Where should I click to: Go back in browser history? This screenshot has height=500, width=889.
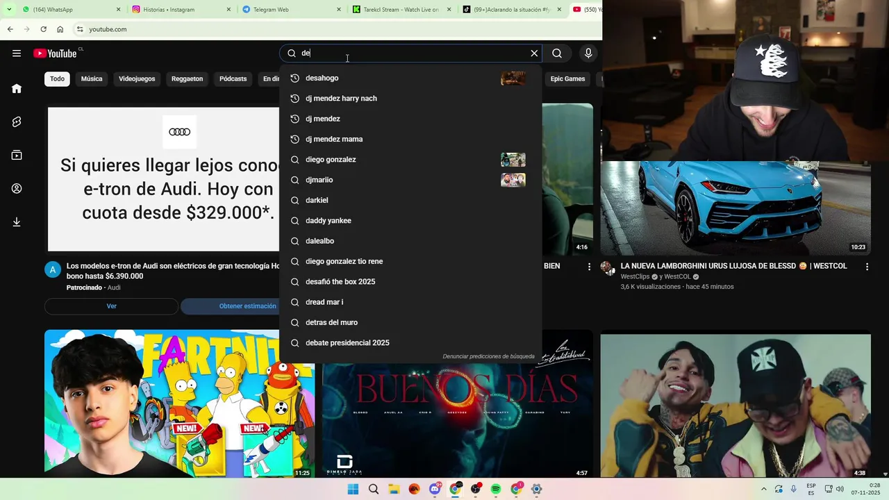click(x=10, y=29)
